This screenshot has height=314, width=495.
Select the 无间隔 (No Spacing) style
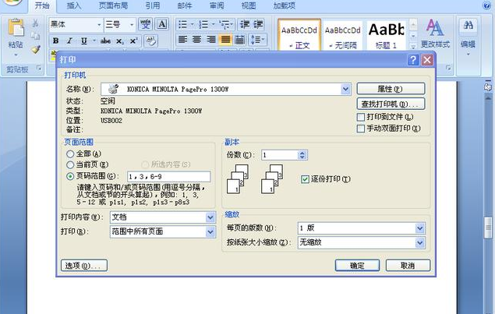343,36
